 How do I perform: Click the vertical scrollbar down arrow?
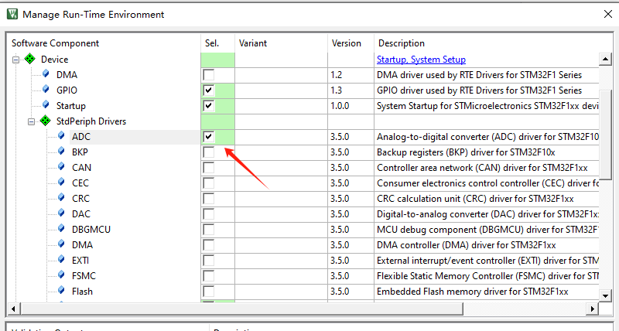tap(605, 295)
